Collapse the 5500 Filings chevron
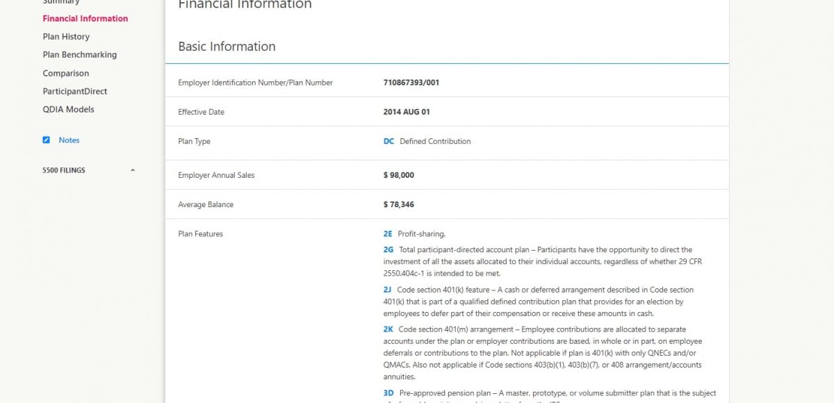This screenshot has height=403, width=834. 133,170
